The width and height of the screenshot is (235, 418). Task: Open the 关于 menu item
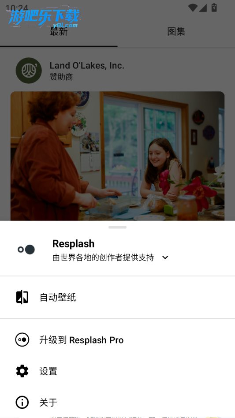117,402
